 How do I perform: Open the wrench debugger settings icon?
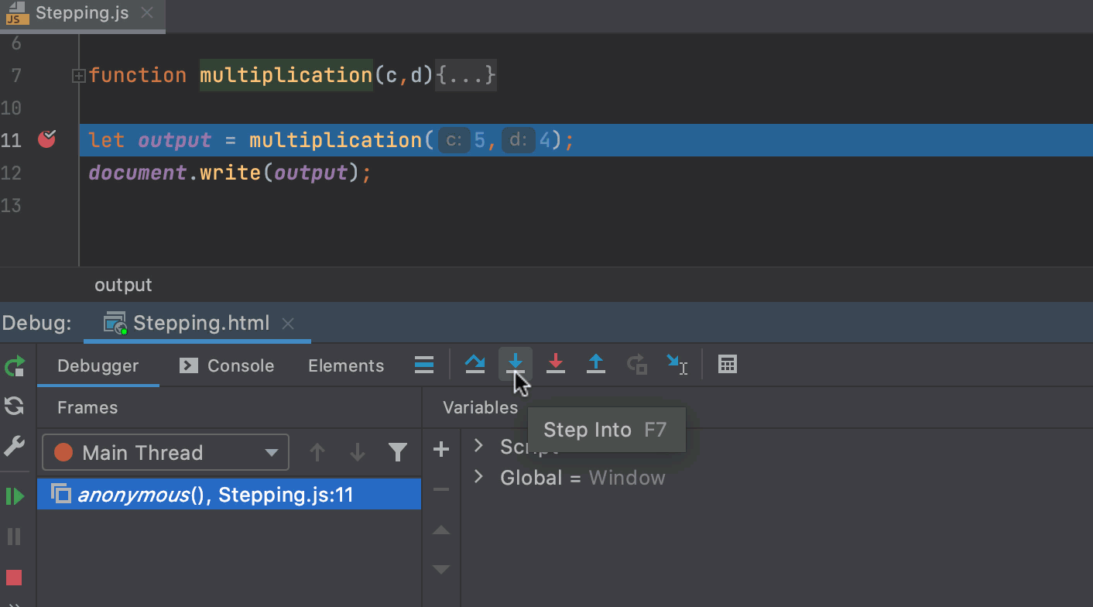point(15,447)
